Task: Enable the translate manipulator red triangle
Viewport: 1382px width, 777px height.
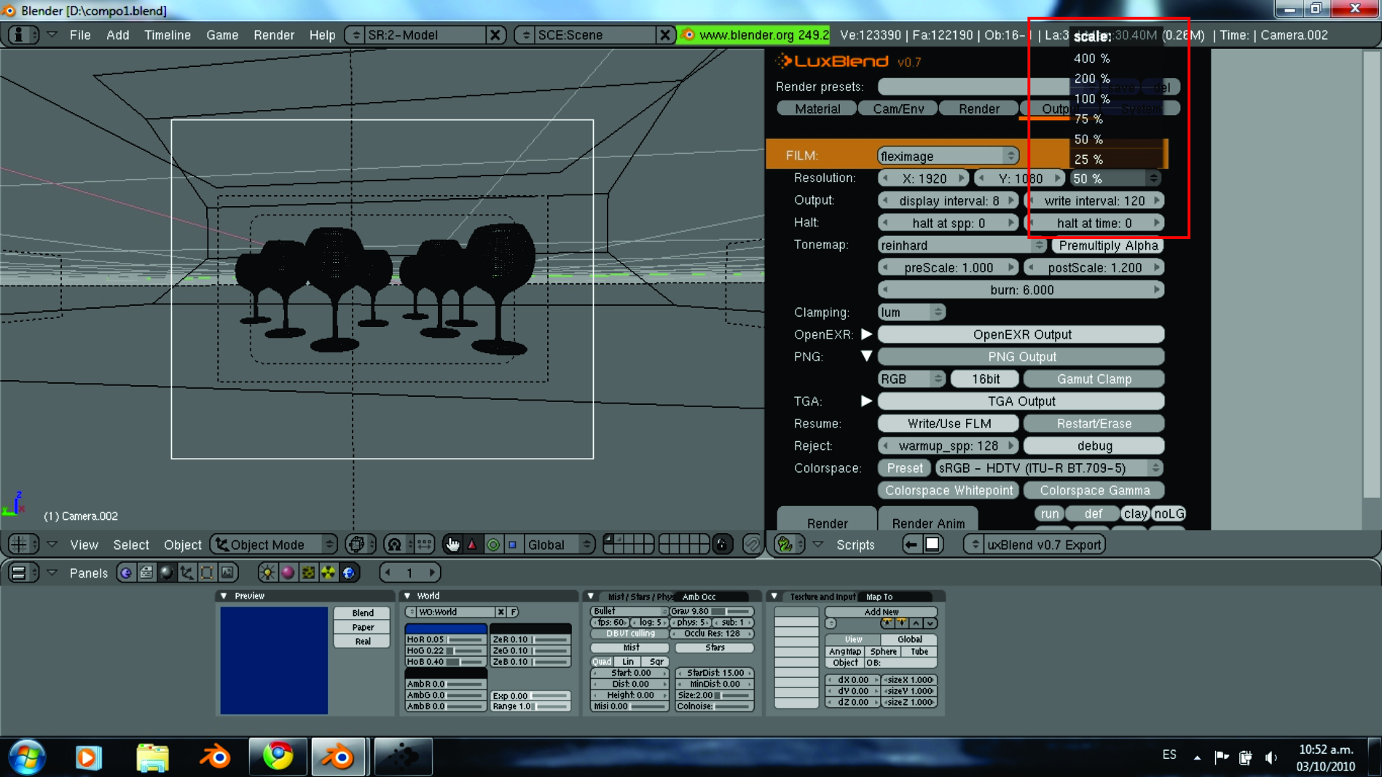Action: [x=472, y=545]
